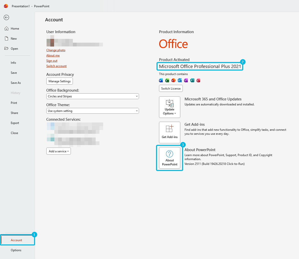Click the Word app icon
Image resolution: width=299 pixels, height=259 pixels.
pos(161,81)
